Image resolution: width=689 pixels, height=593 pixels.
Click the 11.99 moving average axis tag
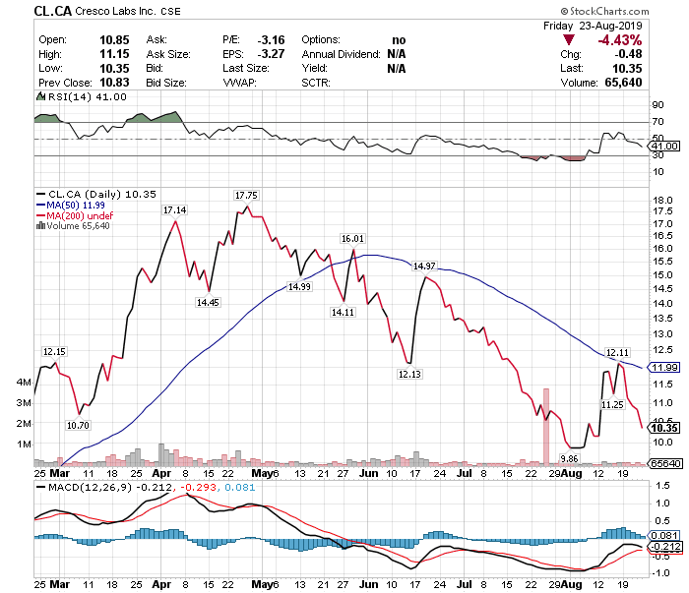tap(665, 368)
